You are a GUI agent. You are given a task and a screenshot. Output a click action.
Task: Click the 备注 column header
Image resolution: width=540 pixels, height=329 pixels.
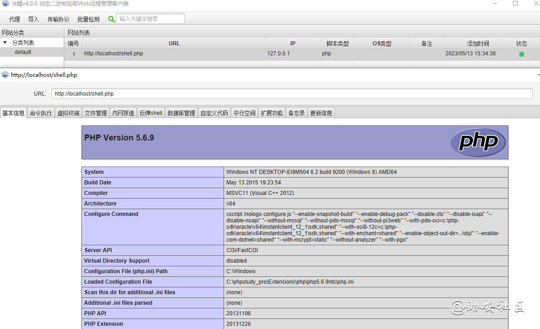pos(426,43)
